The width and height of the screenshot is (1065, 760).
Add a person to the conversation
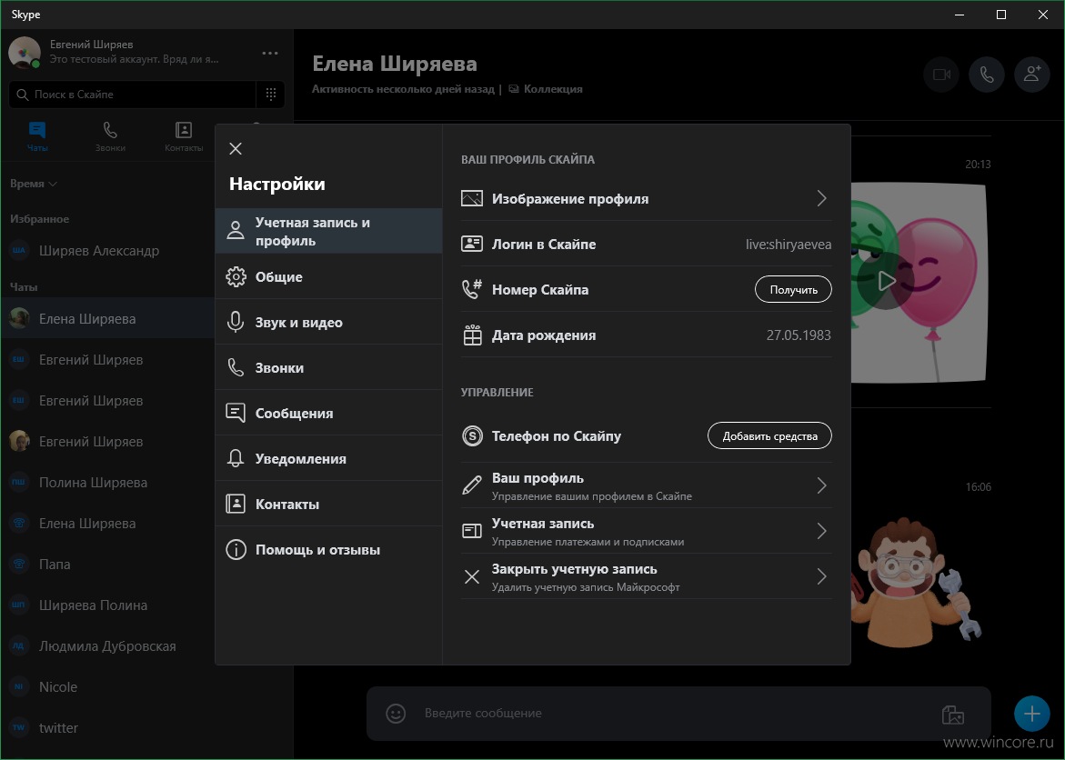pyautogui.click(x=1031, y=74)
